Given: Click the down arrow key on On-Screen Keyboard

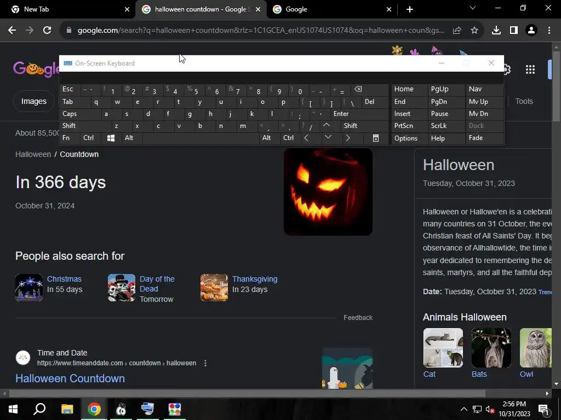Looking at the screenshot, I should coord(328,137).
